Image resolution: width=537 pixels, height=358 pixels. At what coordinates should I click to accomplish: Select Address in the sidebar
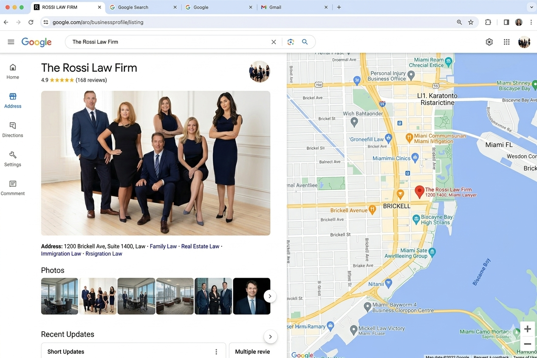point(13,101)
